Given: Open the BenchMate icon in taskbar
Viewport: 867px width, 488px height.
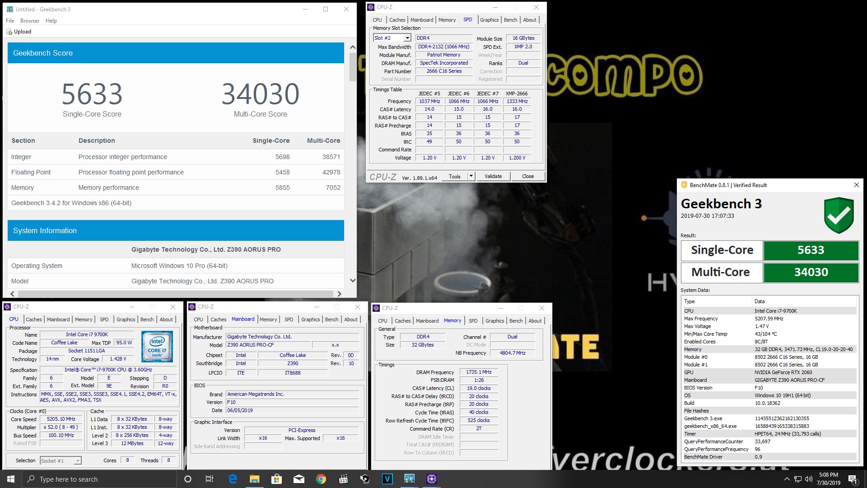Looking at the screenshot, I should (x=365, y=479).
